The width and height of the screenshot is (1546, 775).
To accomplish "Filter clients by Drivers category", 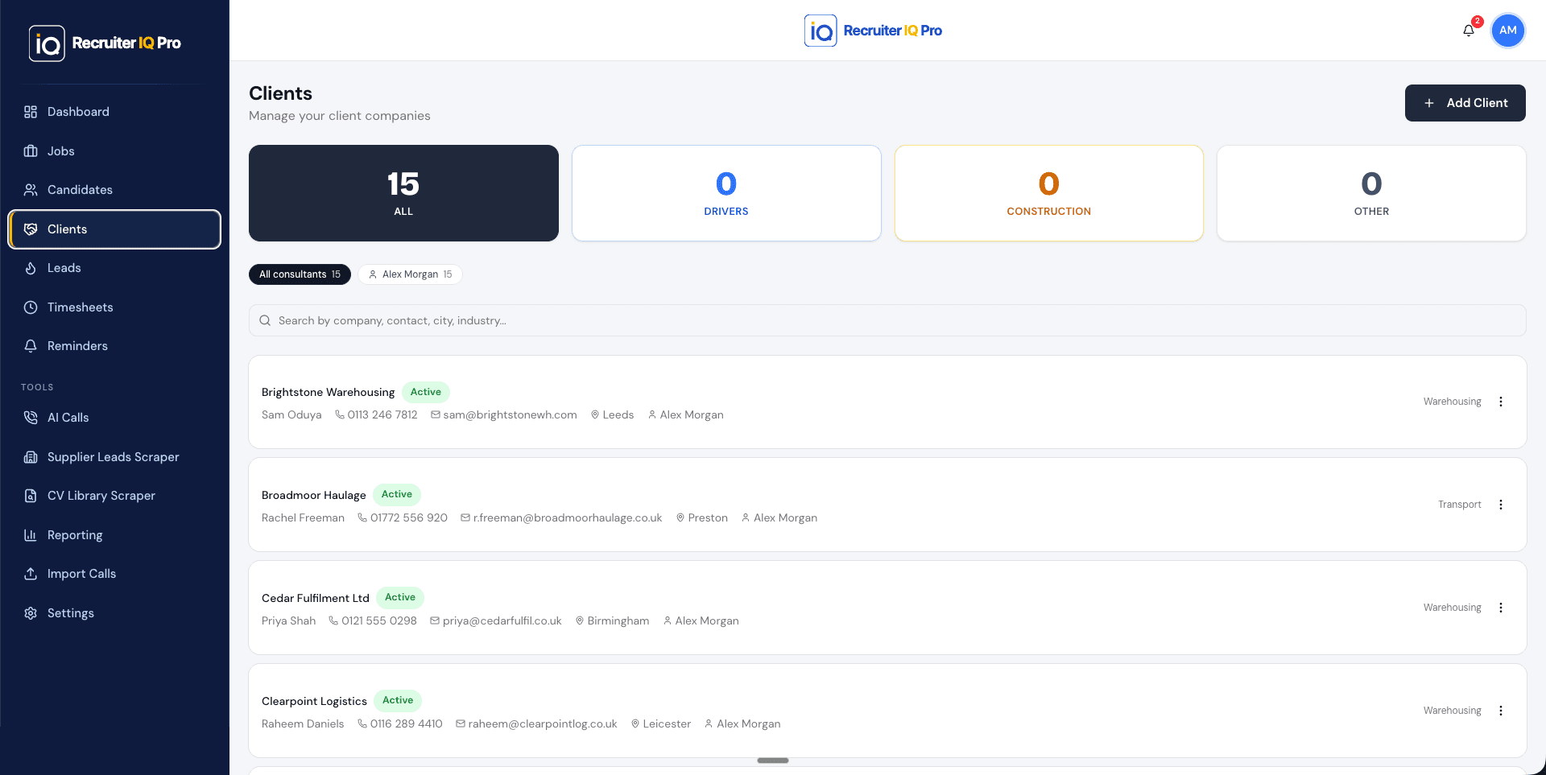I will (726, 193).
